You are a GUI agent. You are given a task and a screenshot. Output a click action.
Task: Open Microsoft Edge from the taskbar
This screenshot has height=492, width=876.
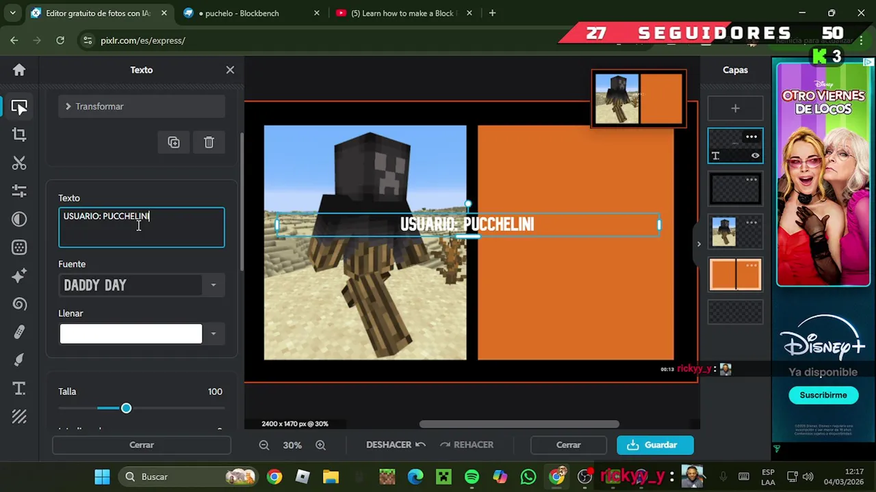(x=415, y=476)
